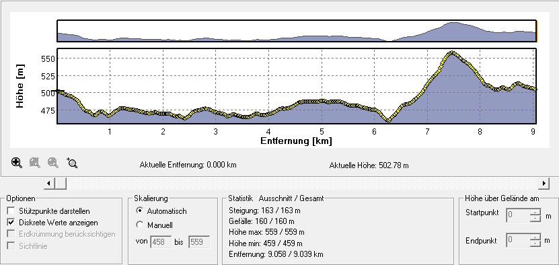
Task: Enable Stützpunkte darstellen checkbox
Action: (x=11, y=211)
